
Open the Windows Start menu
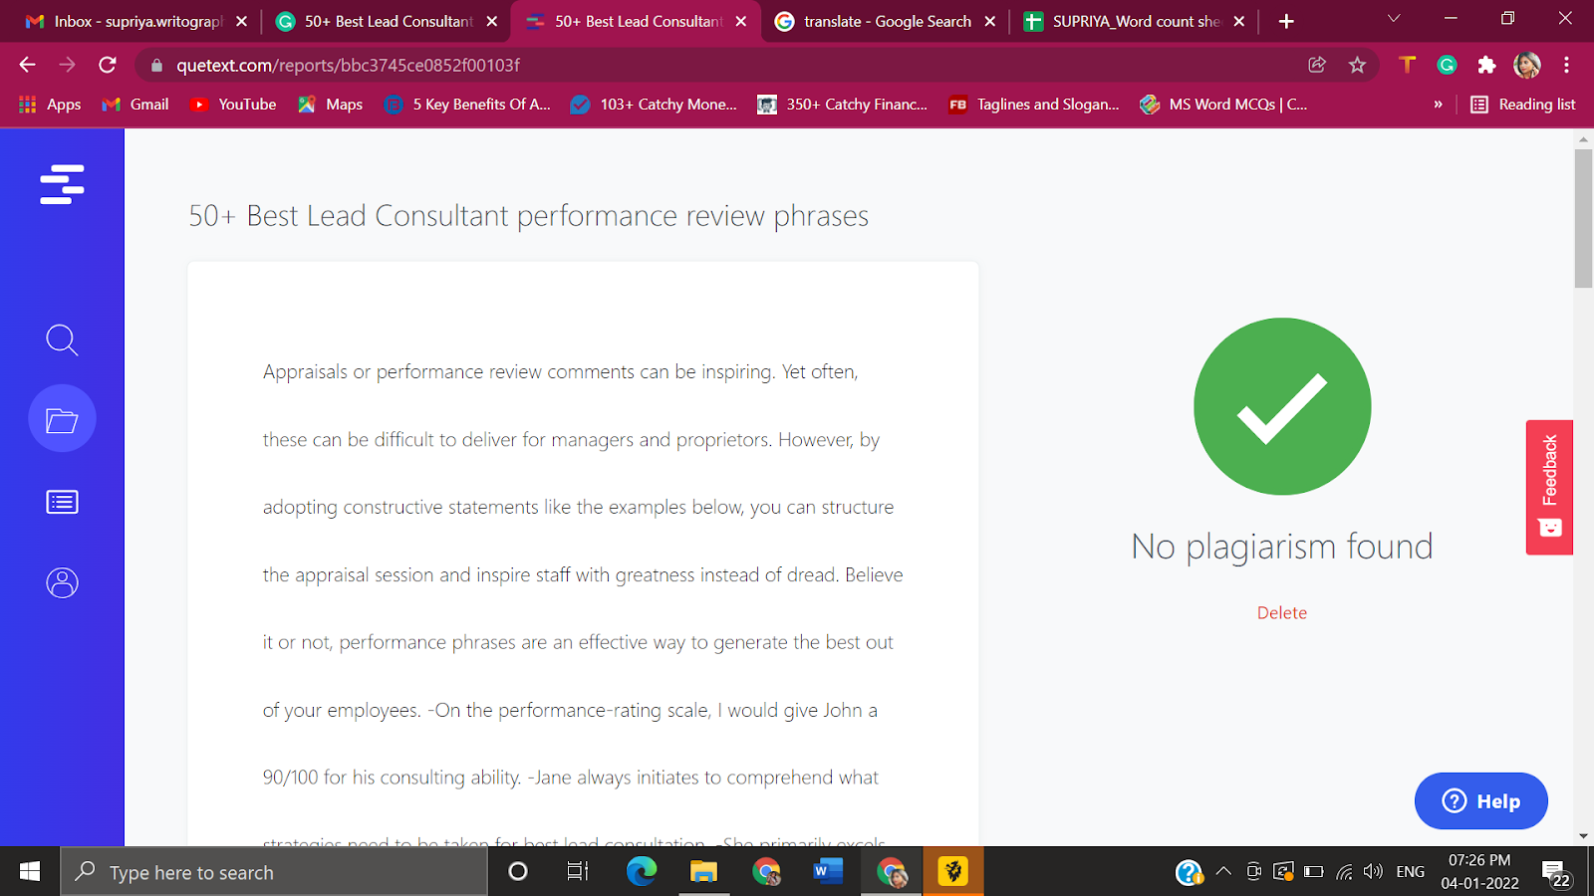(x=30, y=872)
